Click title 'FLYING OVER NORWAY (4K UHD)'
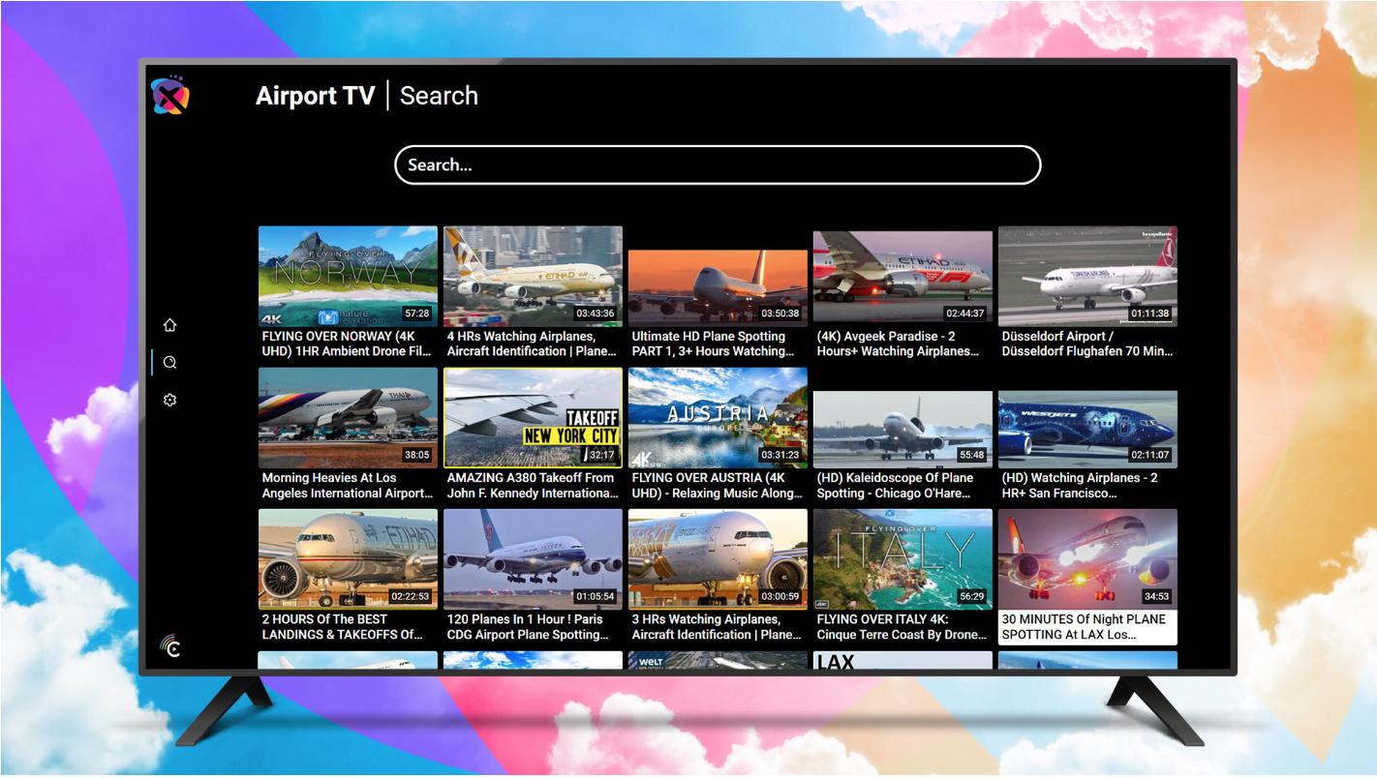 click(347, 344)
